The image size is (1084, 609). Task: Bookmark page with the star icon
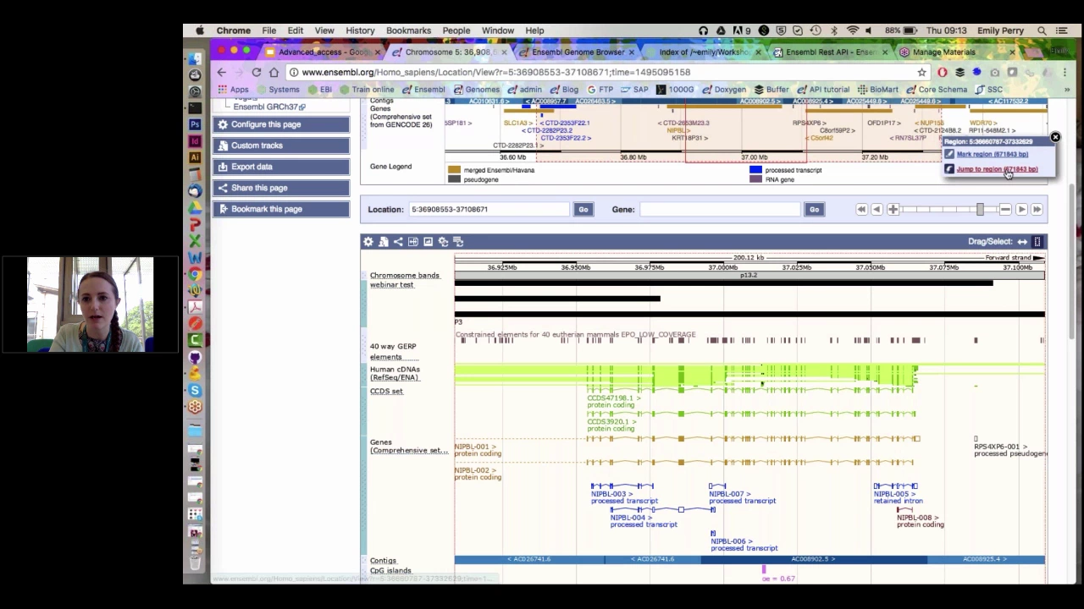coord(921,73)
